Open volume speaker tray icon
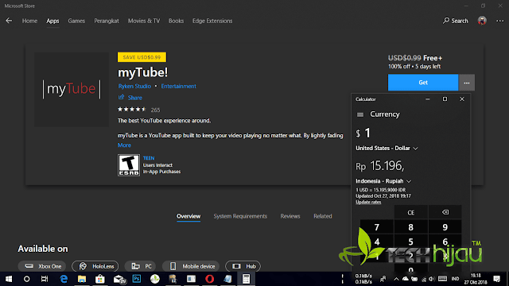 pyautogui.click(x=432, y=279)
